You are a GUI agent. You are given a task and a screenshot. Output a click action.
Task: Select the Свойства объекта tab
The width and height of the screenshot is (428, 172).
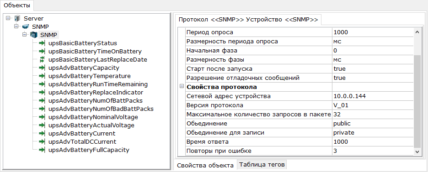pos(205,165)
